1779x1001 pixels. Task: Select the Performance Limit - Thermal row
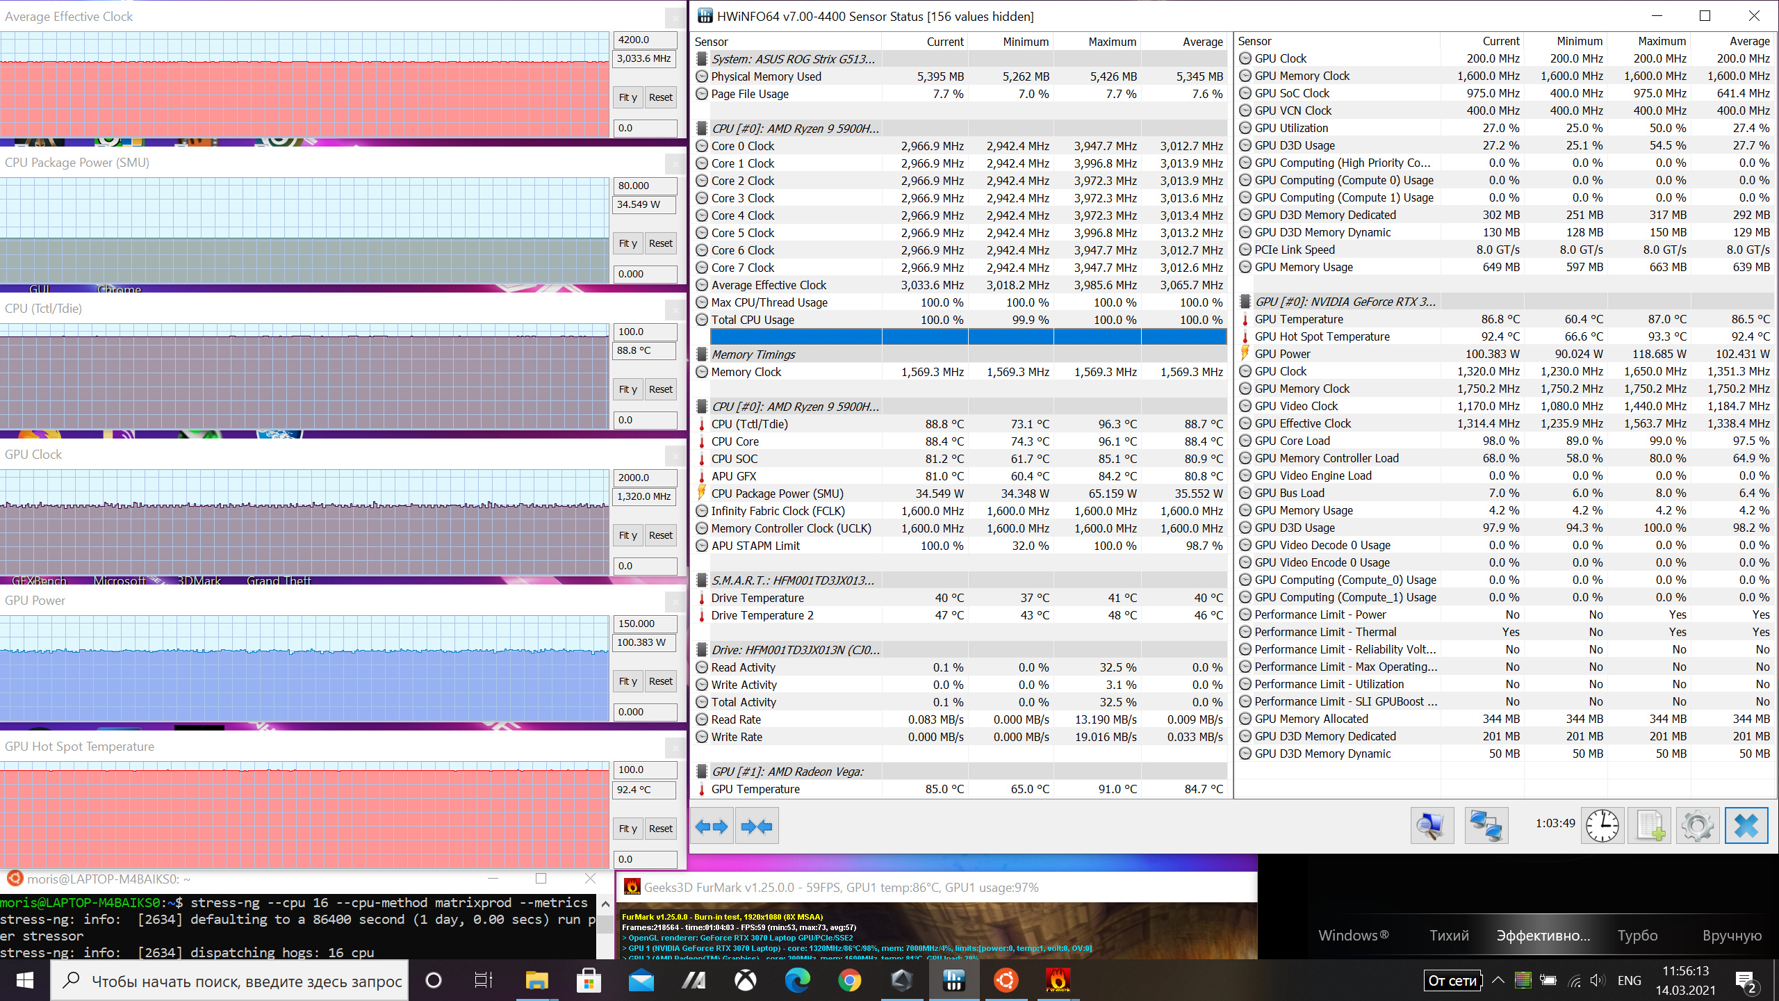[1505, 632]
